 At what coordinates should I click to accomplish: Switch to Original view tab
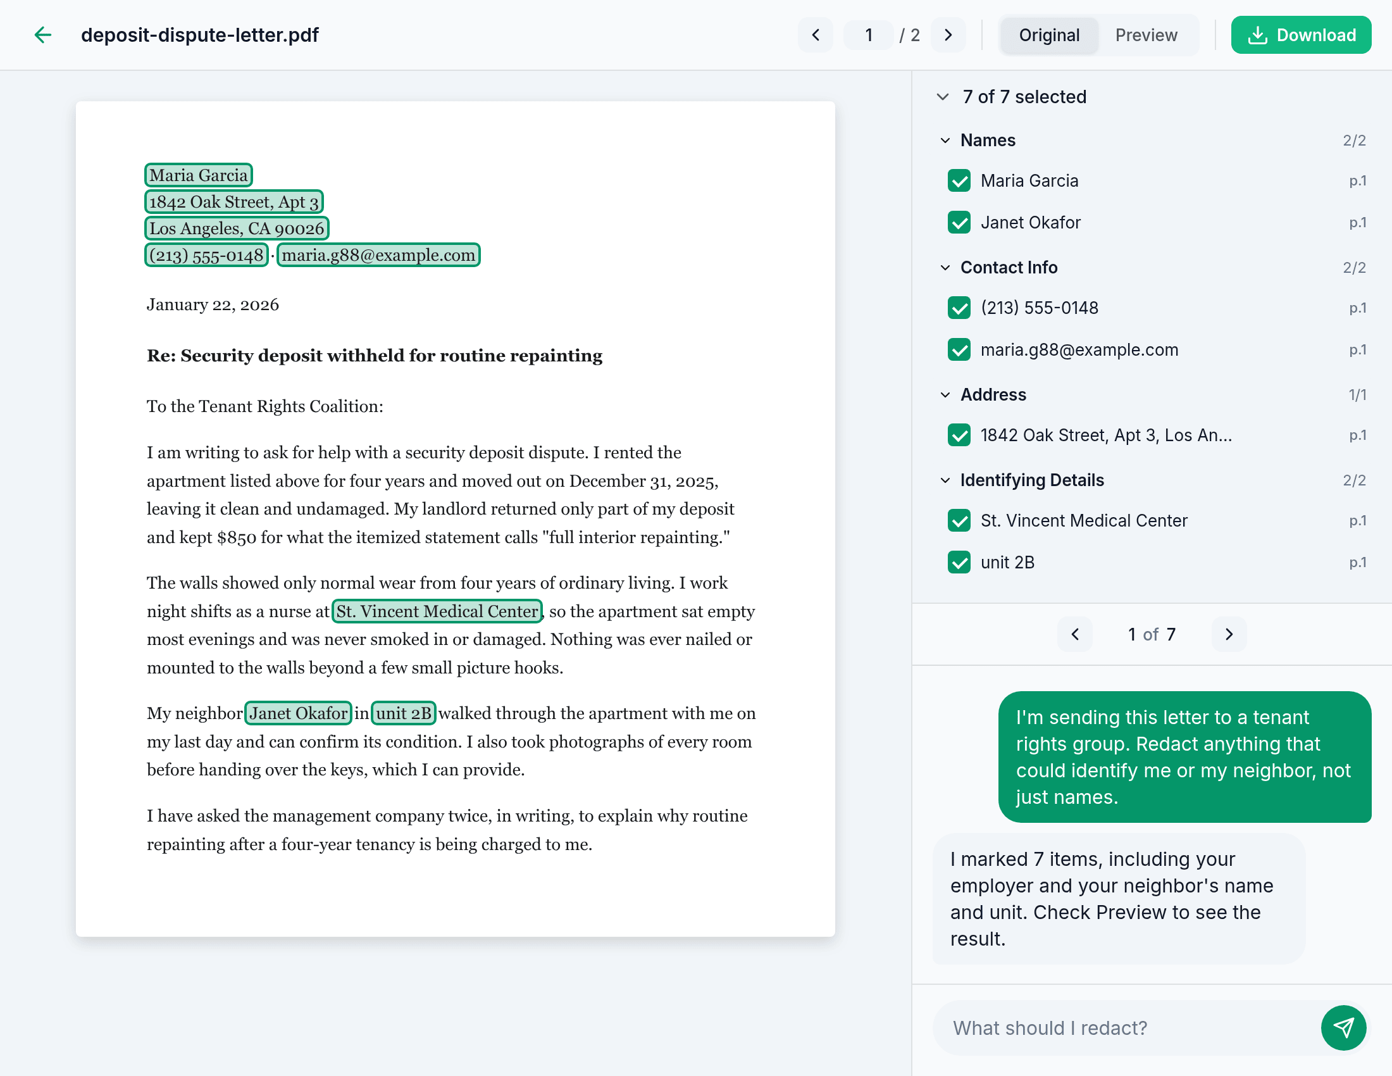pos(1048,35)
